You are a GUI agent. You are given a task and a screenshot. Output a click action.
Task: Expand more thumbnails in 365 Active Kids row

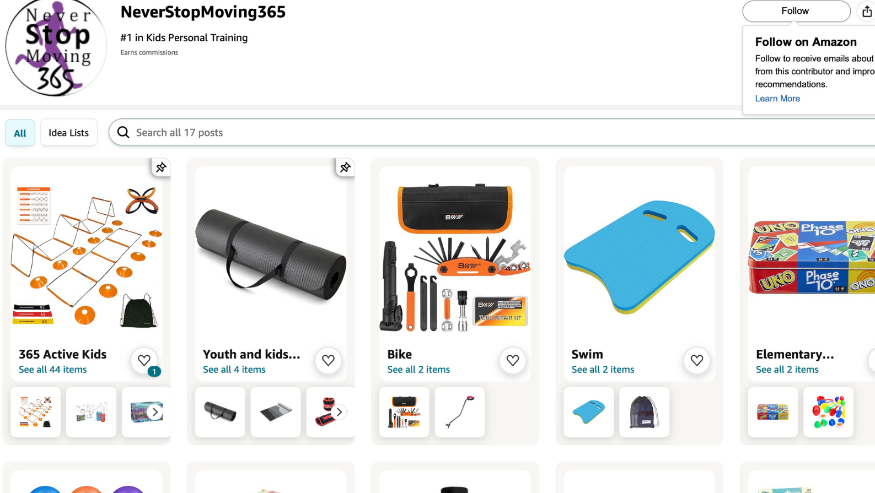(155, 412)
